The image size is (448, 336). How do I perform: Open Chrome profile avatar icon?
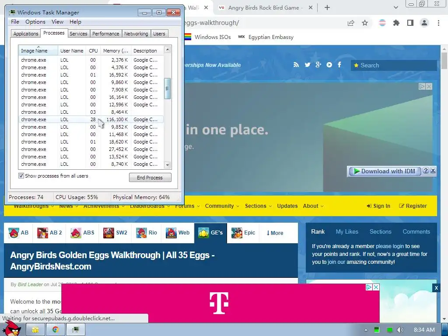pyautogui.click(x=424, y=23)
